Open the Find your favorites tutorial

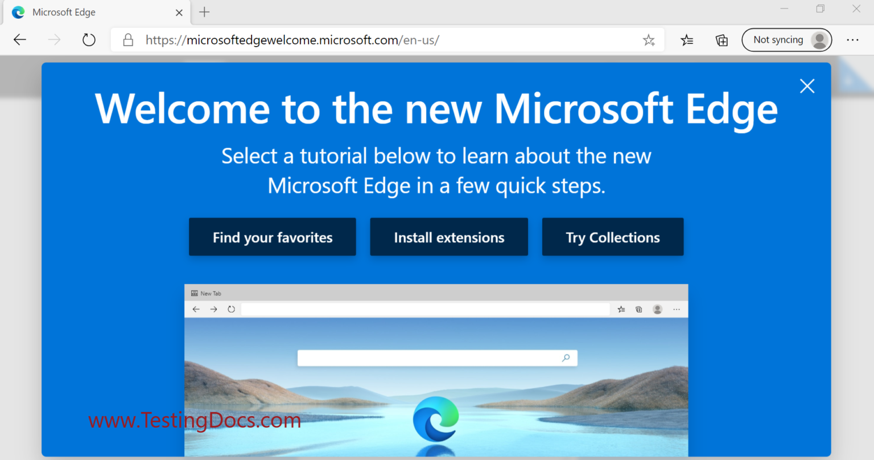coord(272,237)
